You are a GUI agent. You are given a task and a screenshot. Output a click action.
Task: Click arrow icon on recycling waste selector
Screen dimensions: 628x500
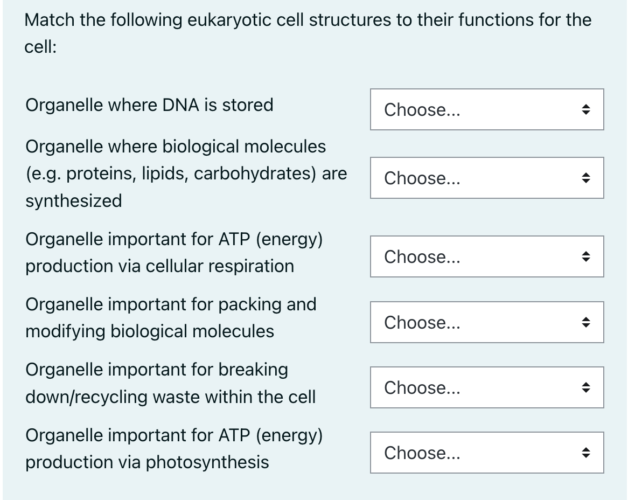pyautogui.click(x=585, y=387)
